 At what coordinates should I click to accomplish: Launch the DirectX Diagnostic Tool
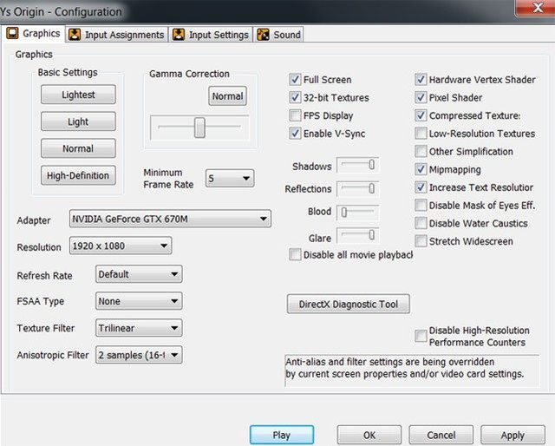pyautogui.click(x=348, y=305)
